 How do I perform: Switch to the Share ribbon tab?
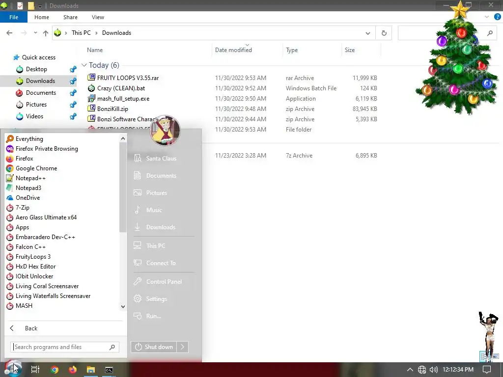(70, 17)
